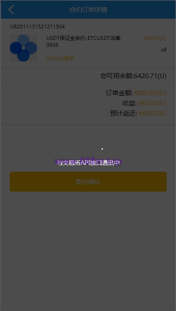Click the blue header bar
176x311 pixels.
pos(88,9)
